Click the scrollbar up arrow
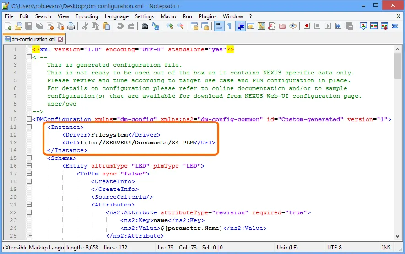Viewport: 405px width, 254px height. coord(397,49)
